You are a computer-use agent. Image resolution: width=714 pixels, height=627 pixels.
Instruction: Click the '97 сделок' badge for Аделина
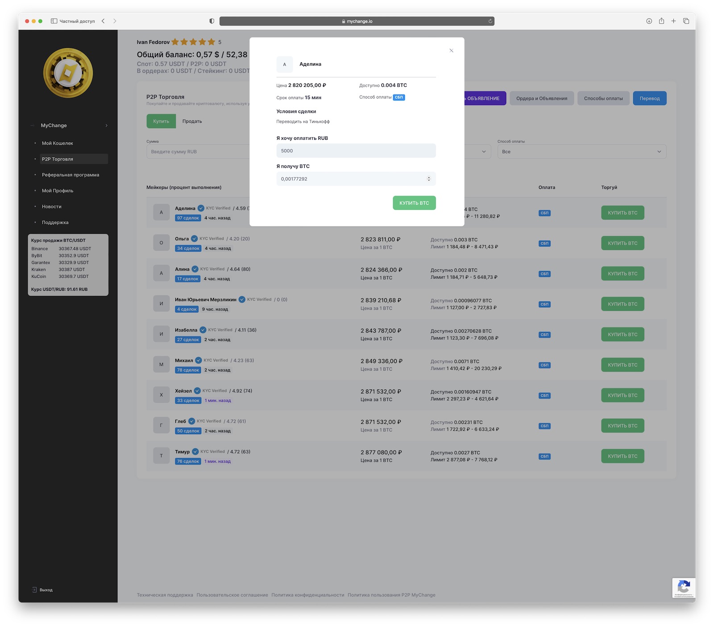click(x=188, y=218)
